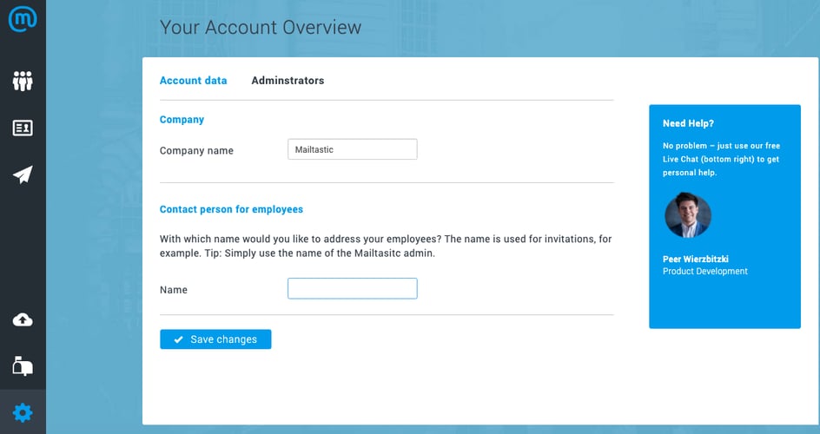Click the settings gear icon
Screen dimensions: 820x434
23,412
